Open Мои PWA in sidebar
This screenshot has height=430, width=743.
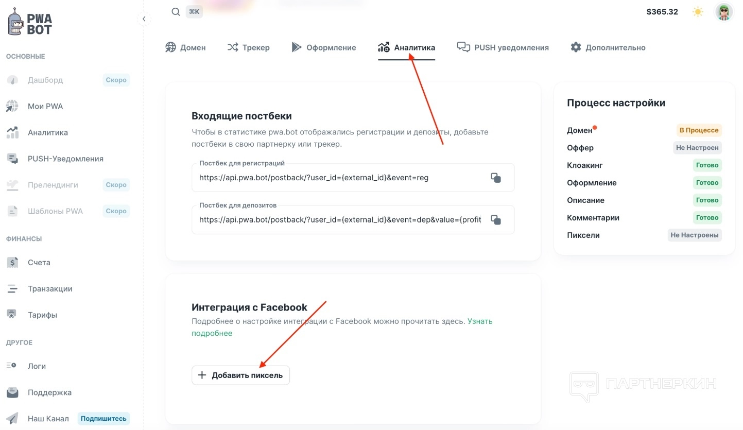(x=45, y=107)
